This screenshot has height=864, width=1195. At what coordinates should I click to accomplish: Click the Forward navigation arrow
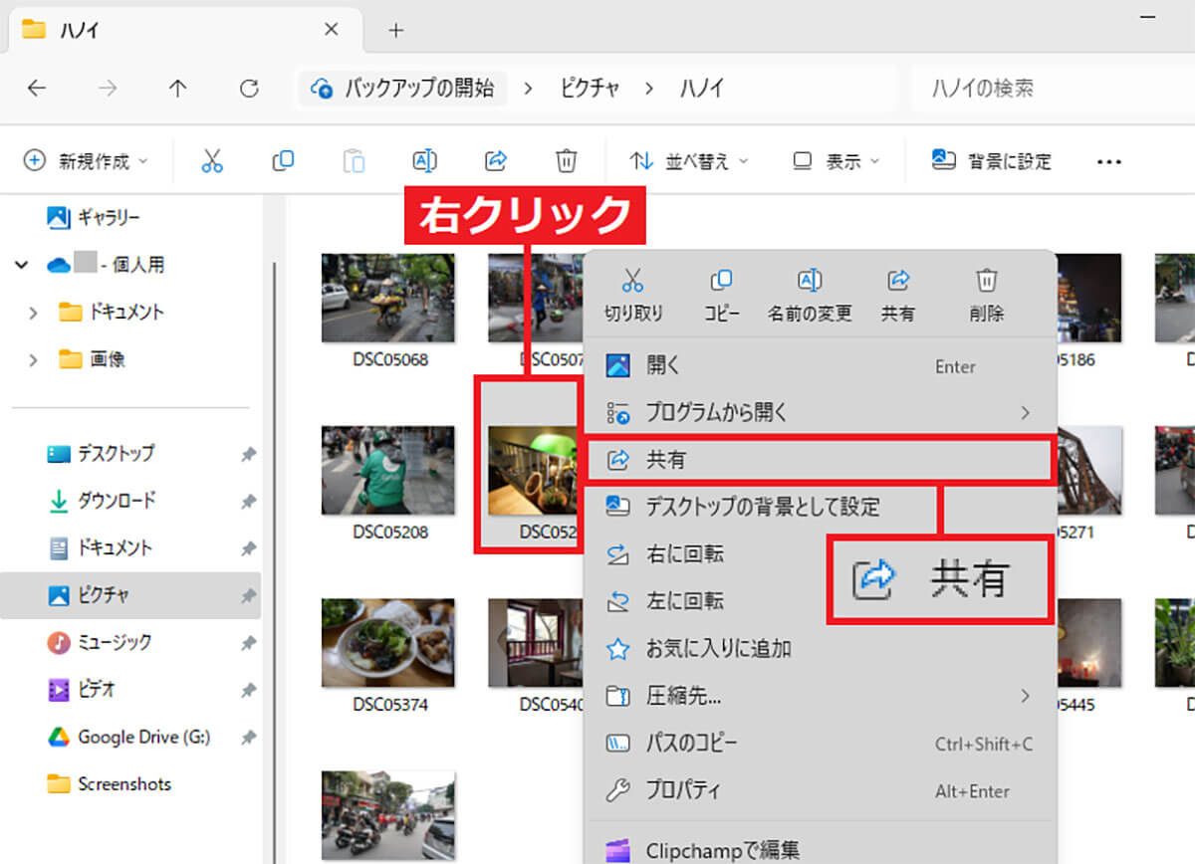click(108, 89)
